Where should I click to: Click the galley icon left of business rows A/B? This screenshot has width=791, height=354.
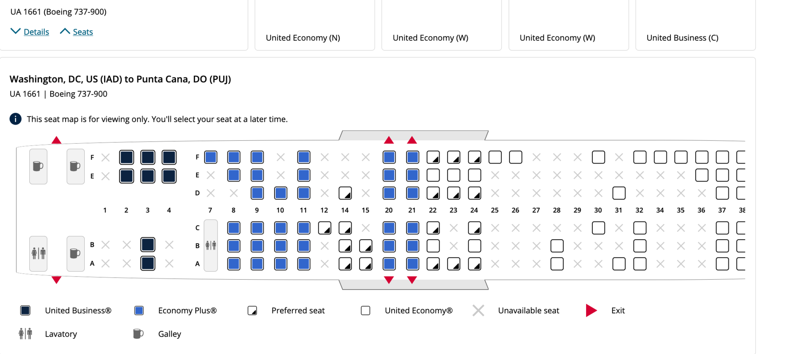[75, 253]
